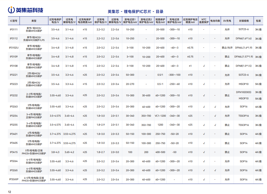Click the IC型号 column header
267x194 pixels.
coord(14,21)
